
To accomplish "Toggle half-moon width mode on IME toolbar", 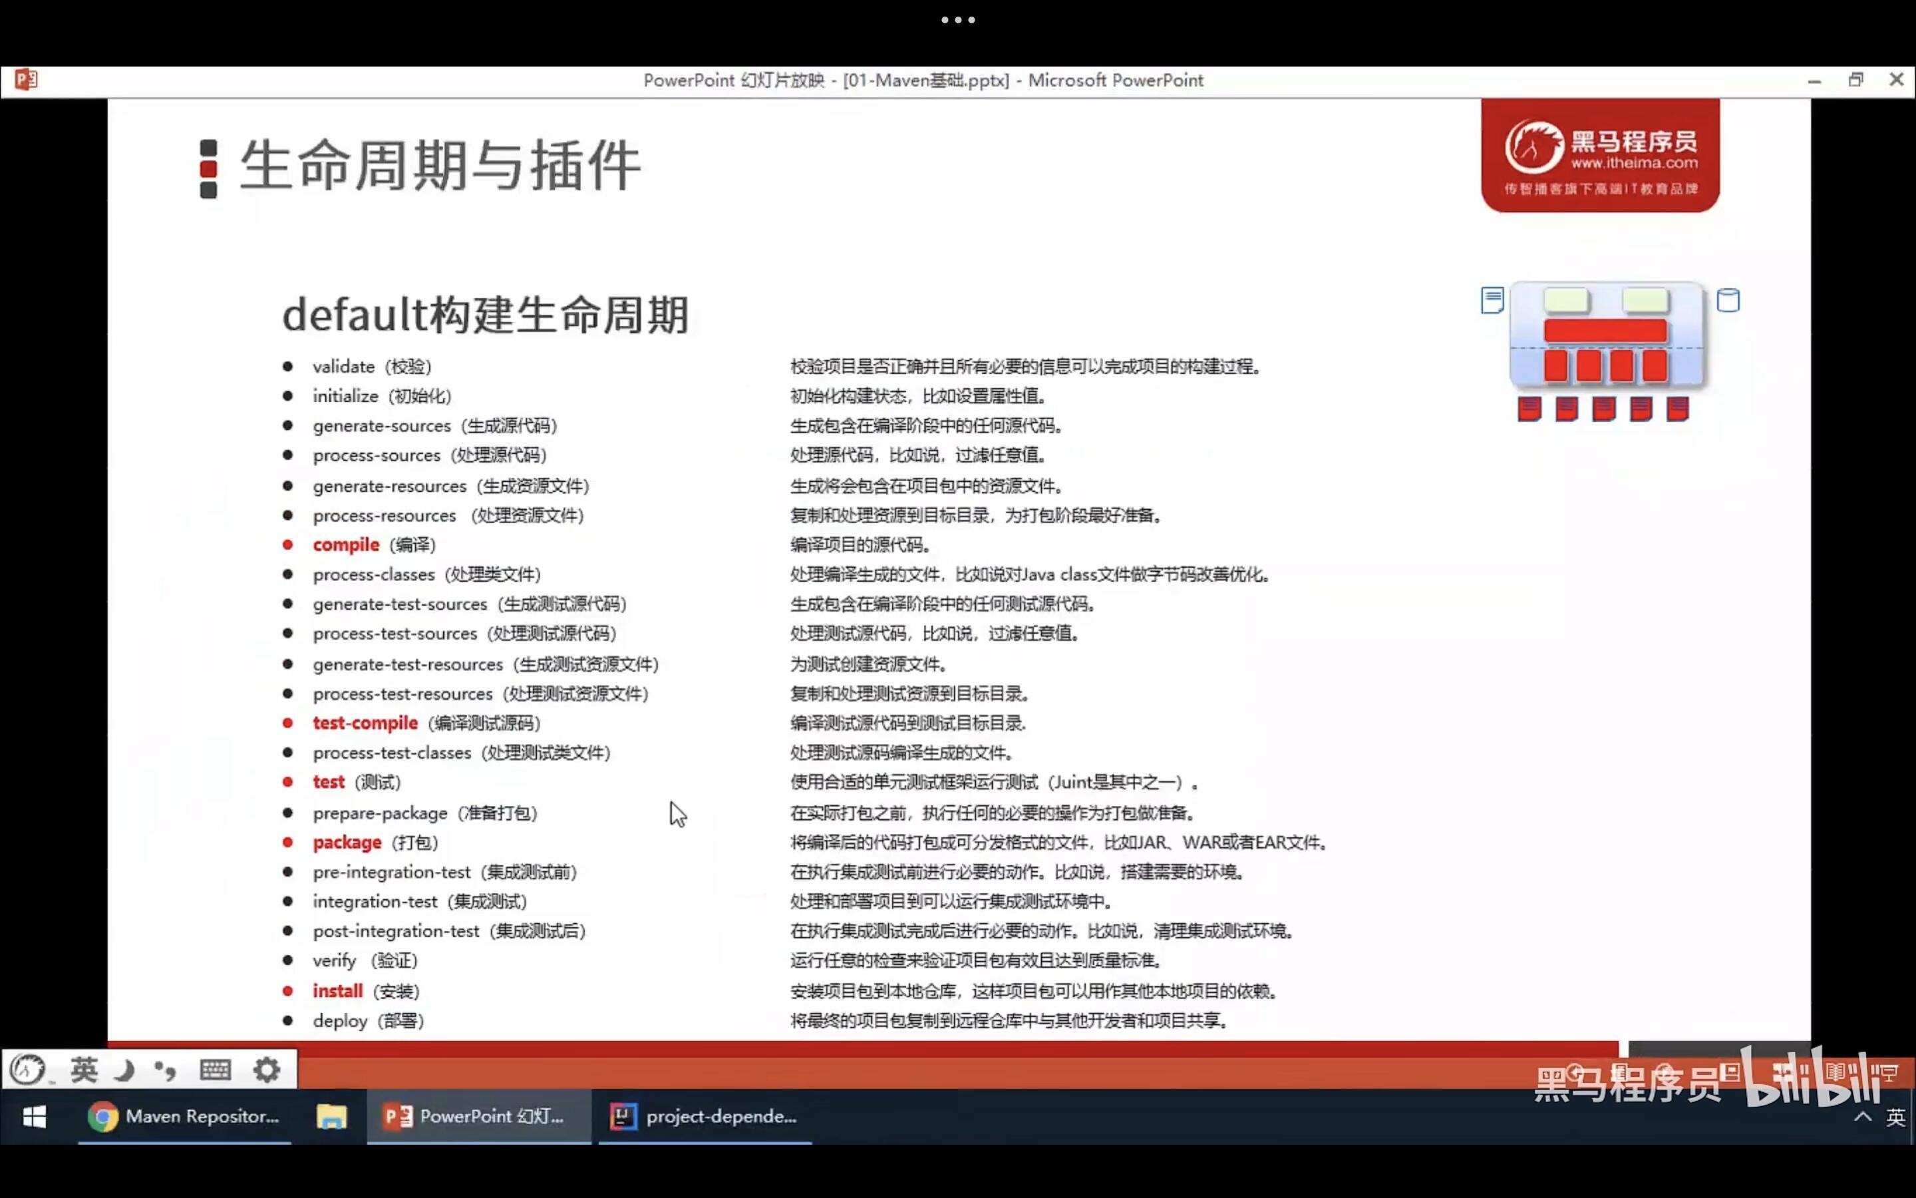I will 125,1070.
